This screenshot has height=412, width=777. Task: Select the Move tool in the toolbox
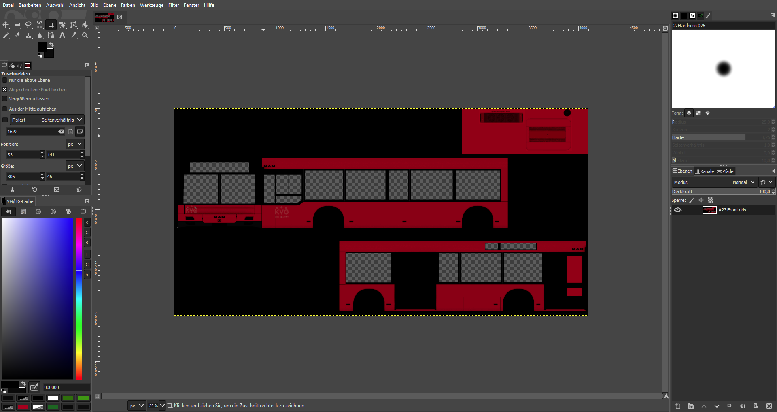coord(6,25)
